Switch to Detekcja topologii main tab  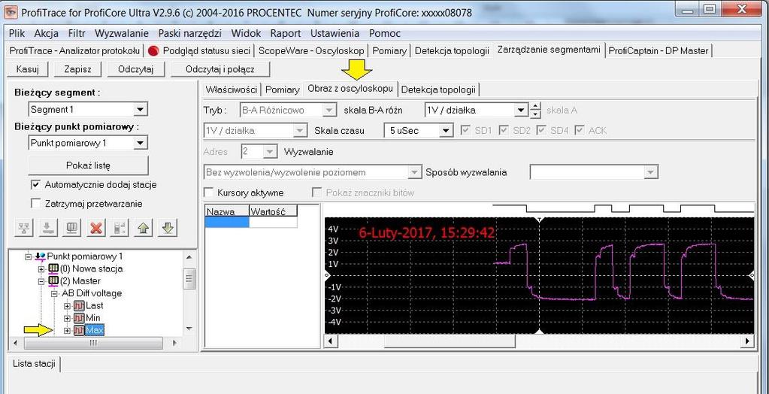point(452,50)
